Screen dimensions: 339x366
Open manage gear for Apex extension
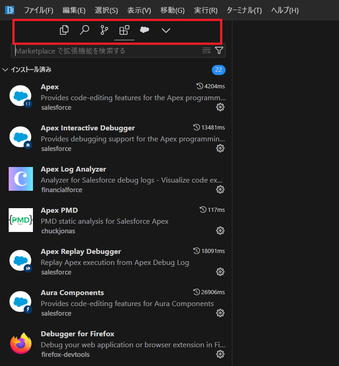click(220, 107)
